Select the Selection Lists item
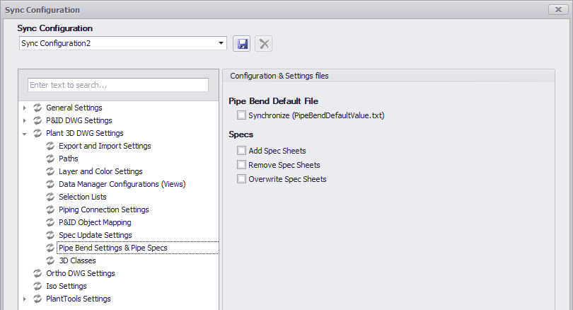Viewport: 573px width, 310px height. 83,197
